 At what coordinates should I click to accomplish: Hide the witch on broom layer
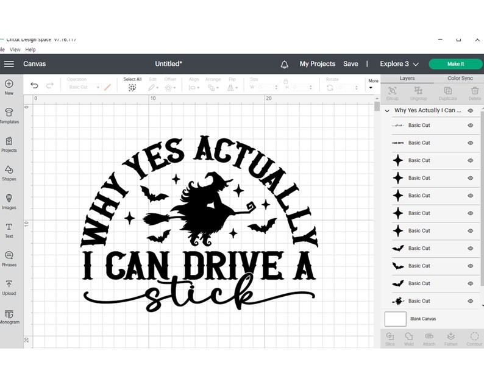point(470,301)
